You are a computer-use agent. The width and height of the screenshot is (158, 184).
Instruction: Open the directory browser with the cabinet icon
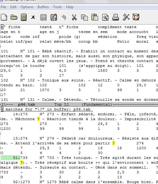point(24,17)
